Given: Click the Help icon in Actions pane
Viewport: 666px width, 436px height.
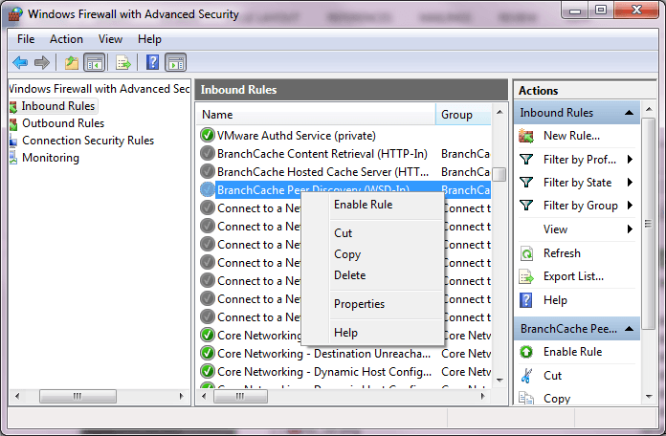Looking at the screenshot, I should click(x=526, y=300).
